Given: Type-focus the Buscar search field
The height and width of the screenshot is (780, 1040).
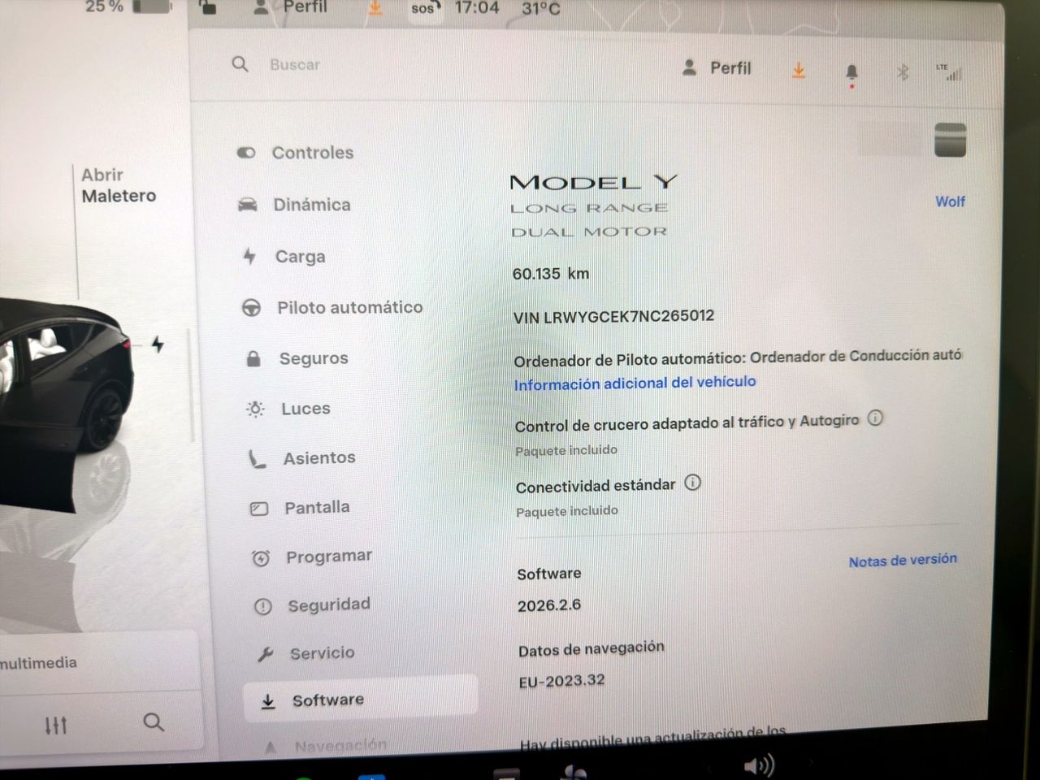Looking at the screenshot, I should [x=295, y=65].
